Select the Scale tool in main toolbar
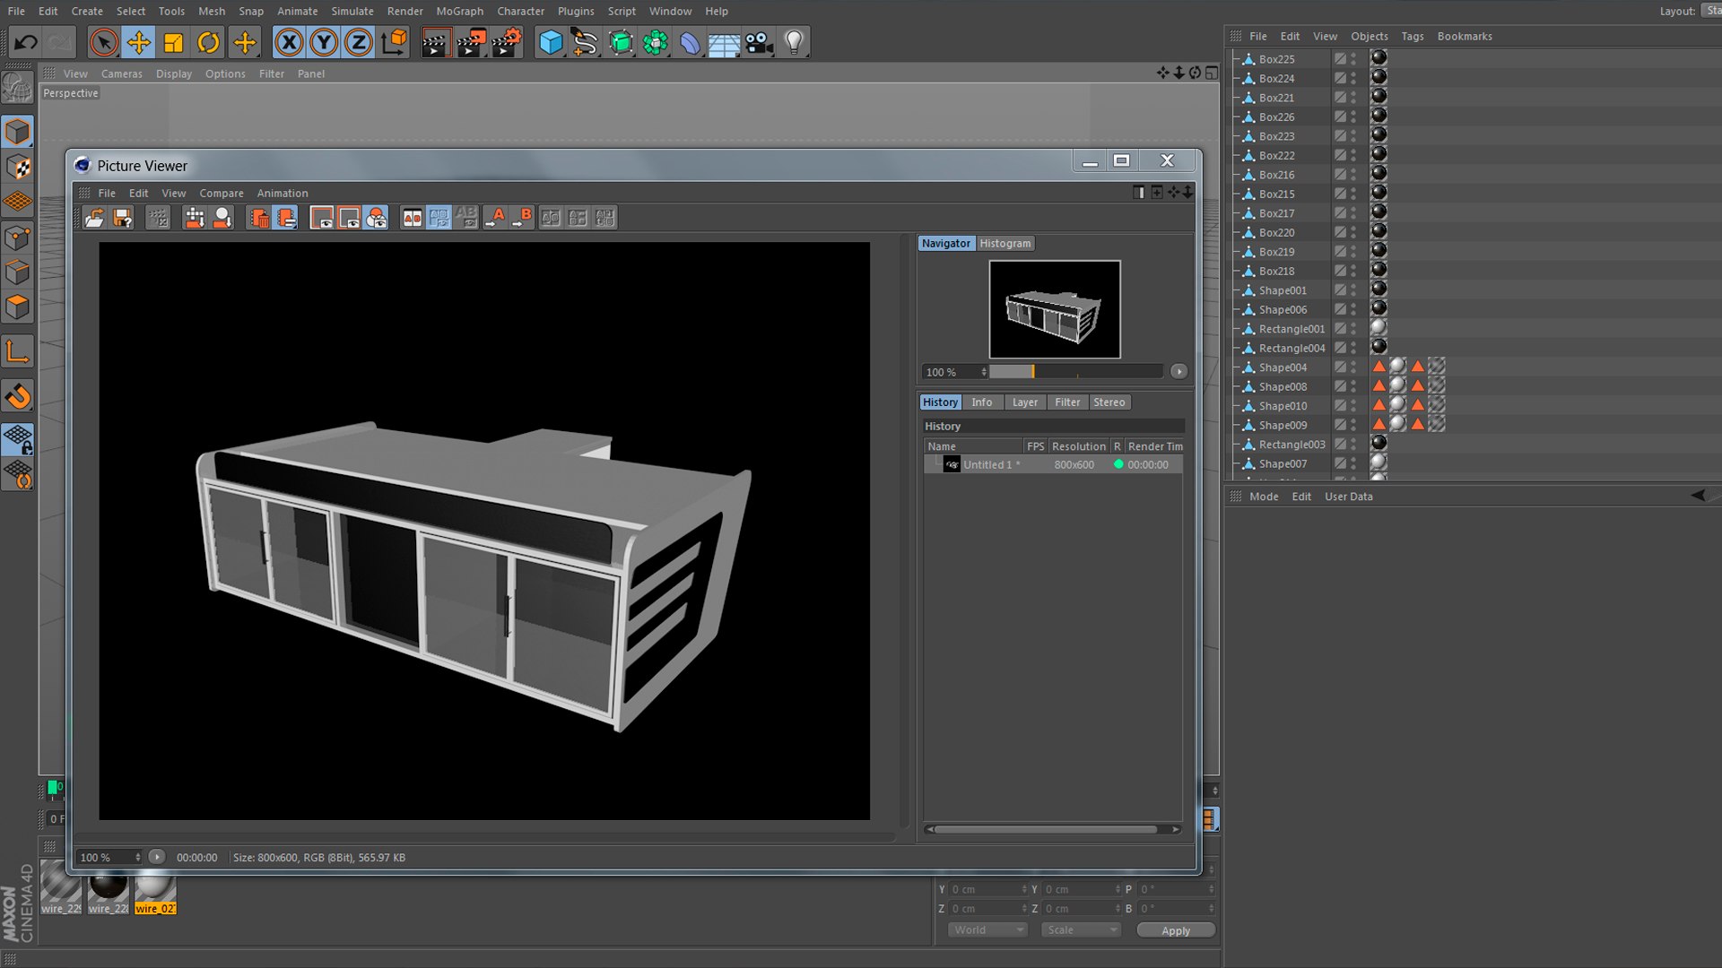This screenshot has width=1722, height=968. coord(174,42)
